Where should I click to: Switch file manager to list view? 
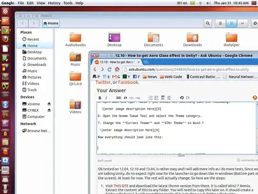pyautogui.click(x=220, y=23)
